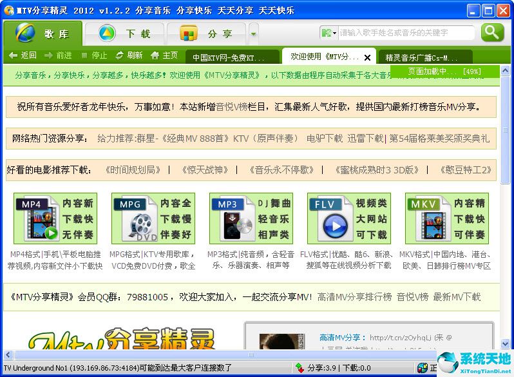Open movie link 《时间规划局》
Screen dimensions: 514x377
(x=133, y=170)
